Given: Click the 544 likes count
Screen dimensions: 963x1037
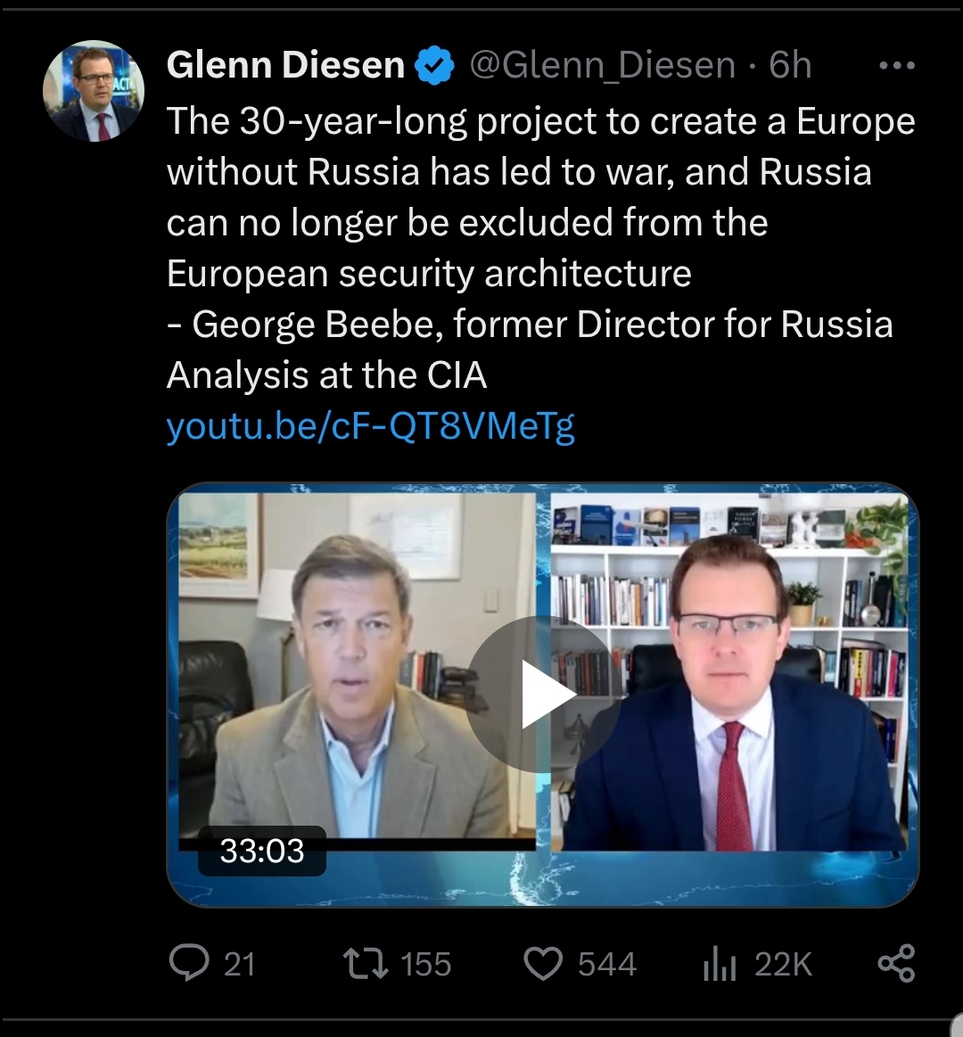Looking at the screenshot, I should [606, 964].
